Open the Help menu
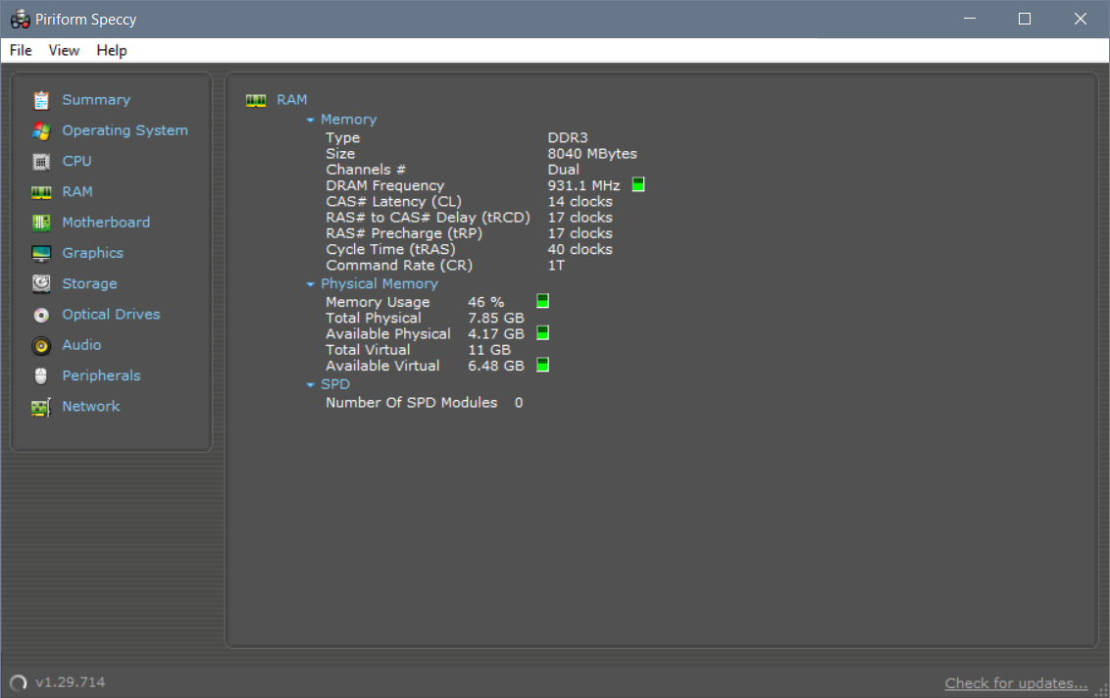1110x698 pixels. pyautogui.click(x=112, y=50)
